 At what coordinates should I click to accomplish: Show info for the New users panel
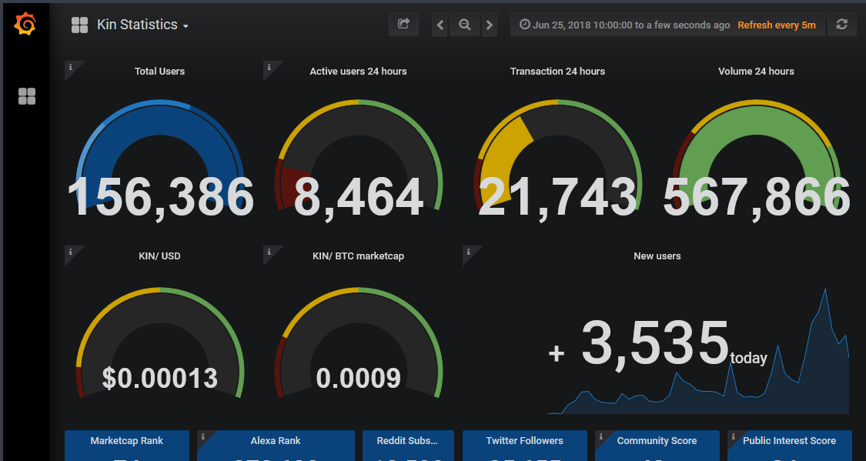point(468,252)
